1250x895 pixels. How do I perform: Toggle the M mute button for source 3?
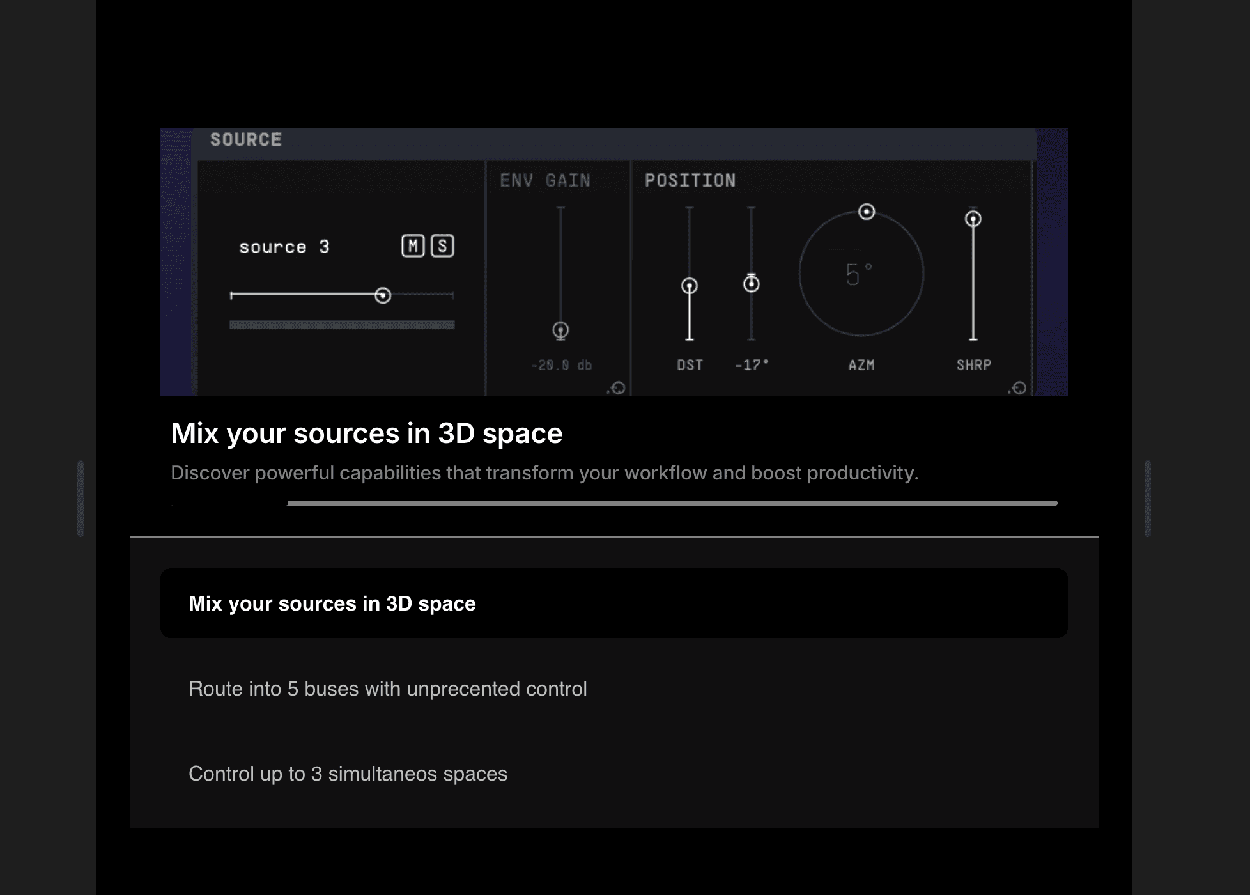(x=413, y=246)
